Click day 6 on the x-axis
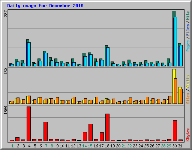 pos(40,146)
